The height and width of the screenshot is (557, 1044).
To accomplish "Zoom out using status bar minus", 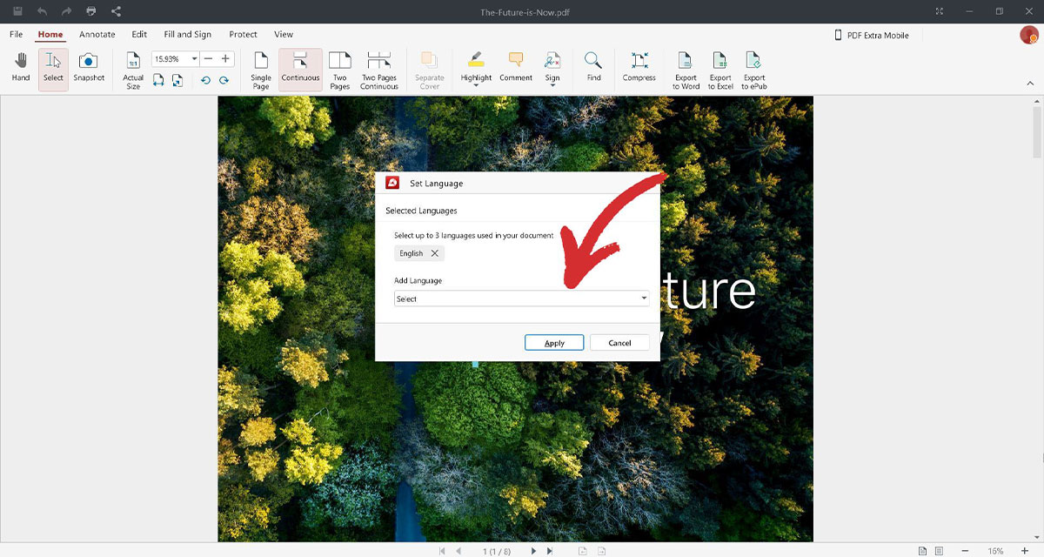I will tap(965, 551).
